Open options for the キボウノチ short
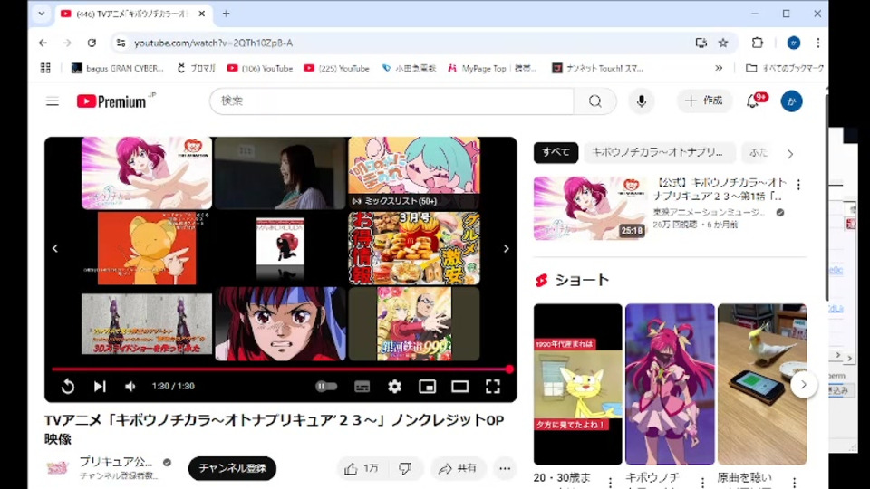 702,482
